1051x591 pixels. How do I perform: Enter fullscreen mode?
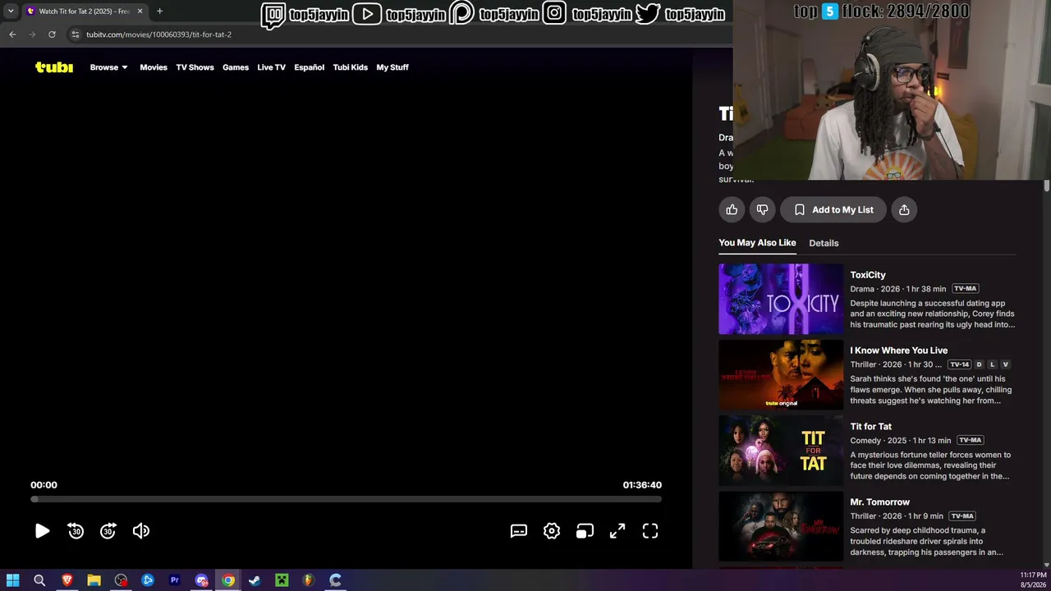(x=650, y=531)
